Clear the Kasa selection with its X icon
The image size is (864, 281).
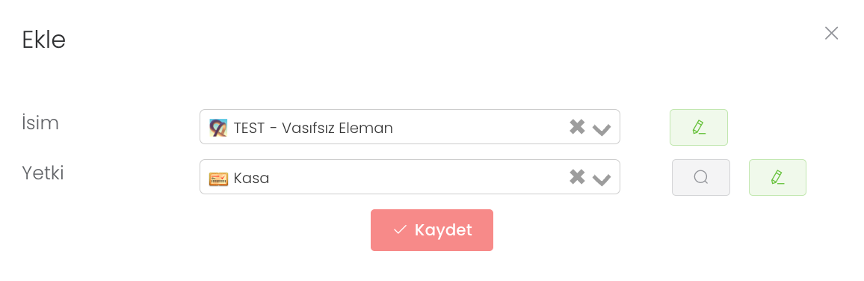pos(577,177)
